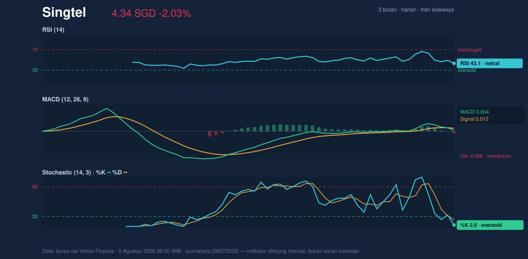This screenshot has width=528, height=259.
Task: Click the overbought threshold label
Action: tap(469, 50)
